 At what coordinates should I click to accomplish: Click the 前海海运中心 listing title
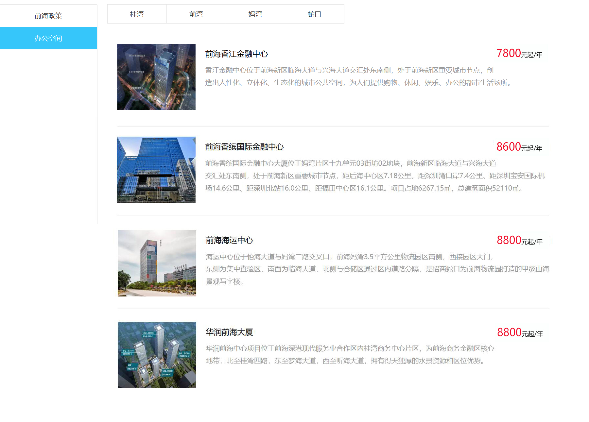tap(229, 240)
